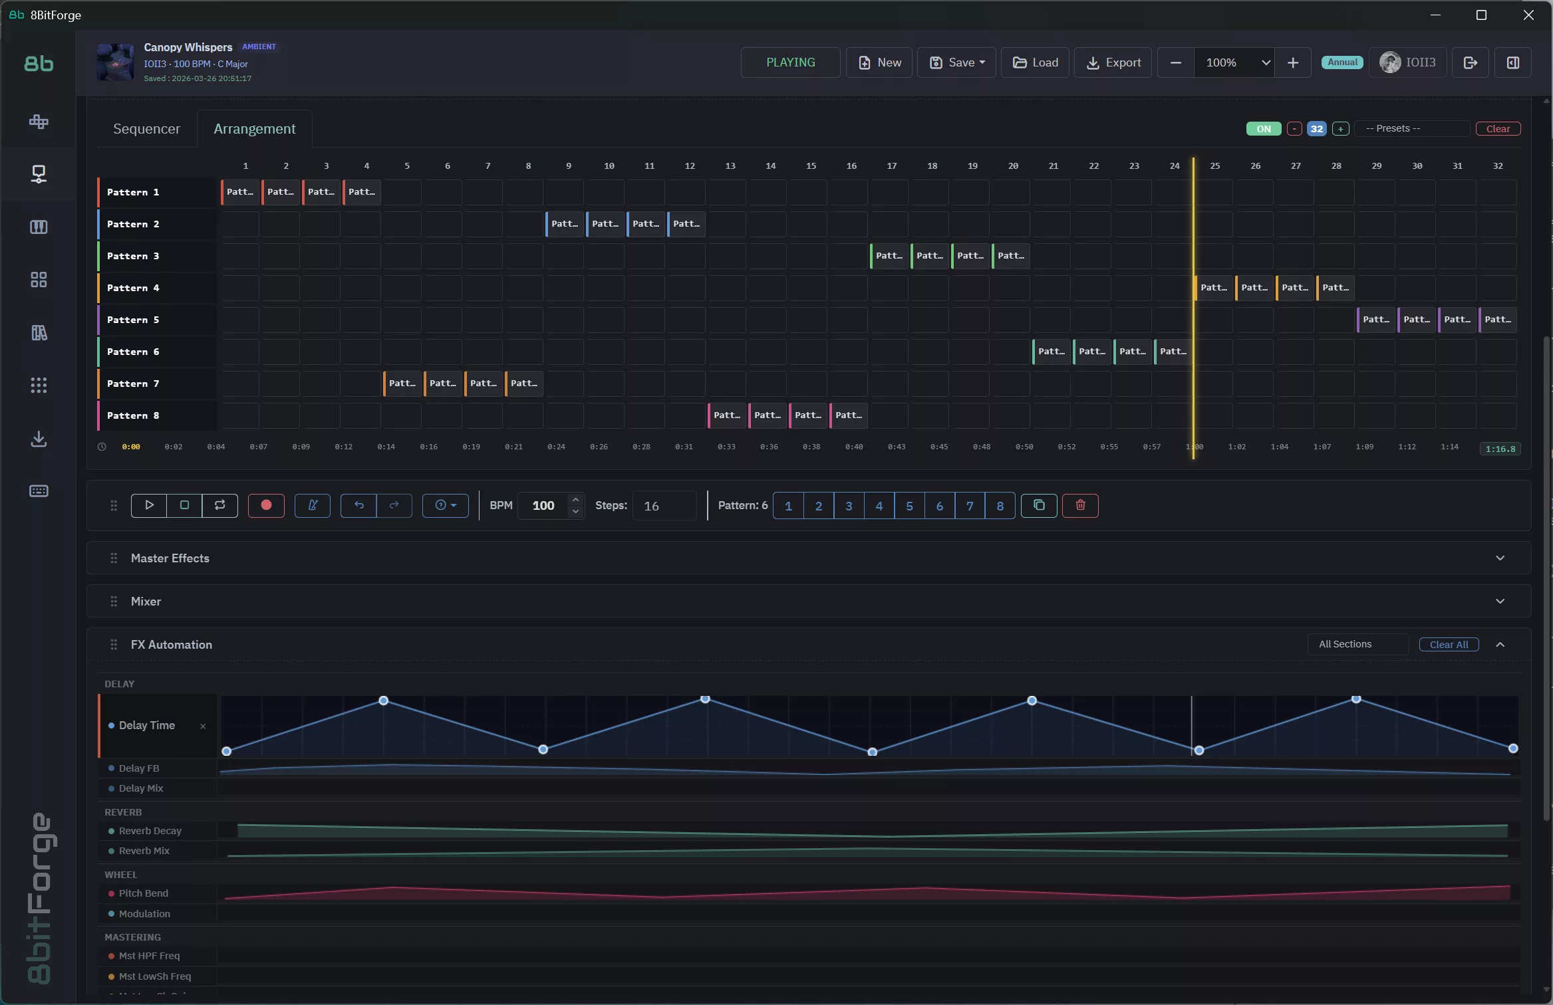Open the downloads panel in the sidebar

click(39, 439)
